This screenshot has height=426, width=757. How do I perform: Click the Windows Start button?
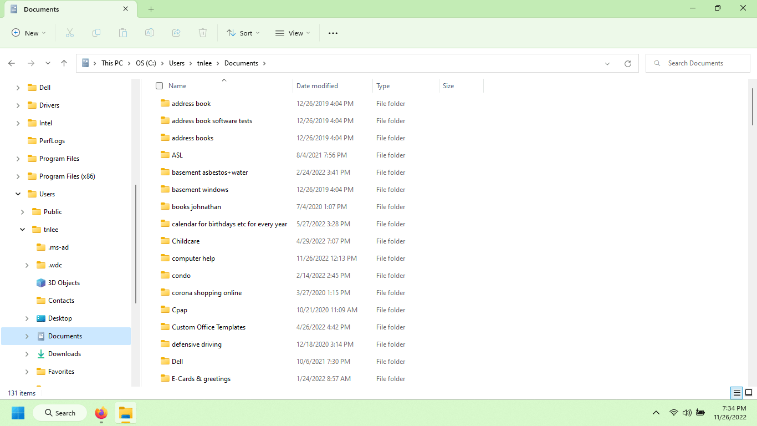coord(18,413)
